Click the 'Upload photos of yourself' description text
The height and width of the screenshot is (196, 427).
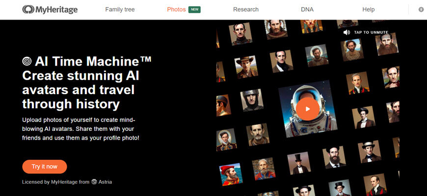[80, 129]
